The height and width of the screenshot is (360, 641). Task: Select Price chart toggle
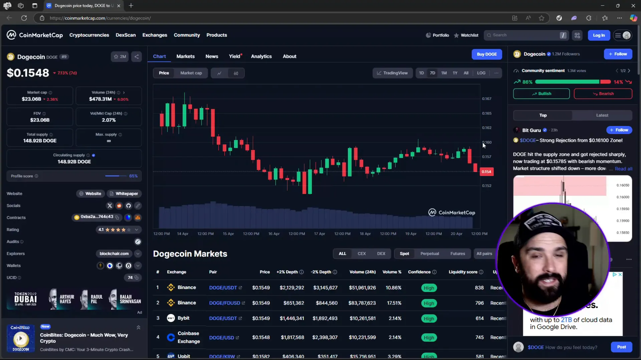coord(164,73)
